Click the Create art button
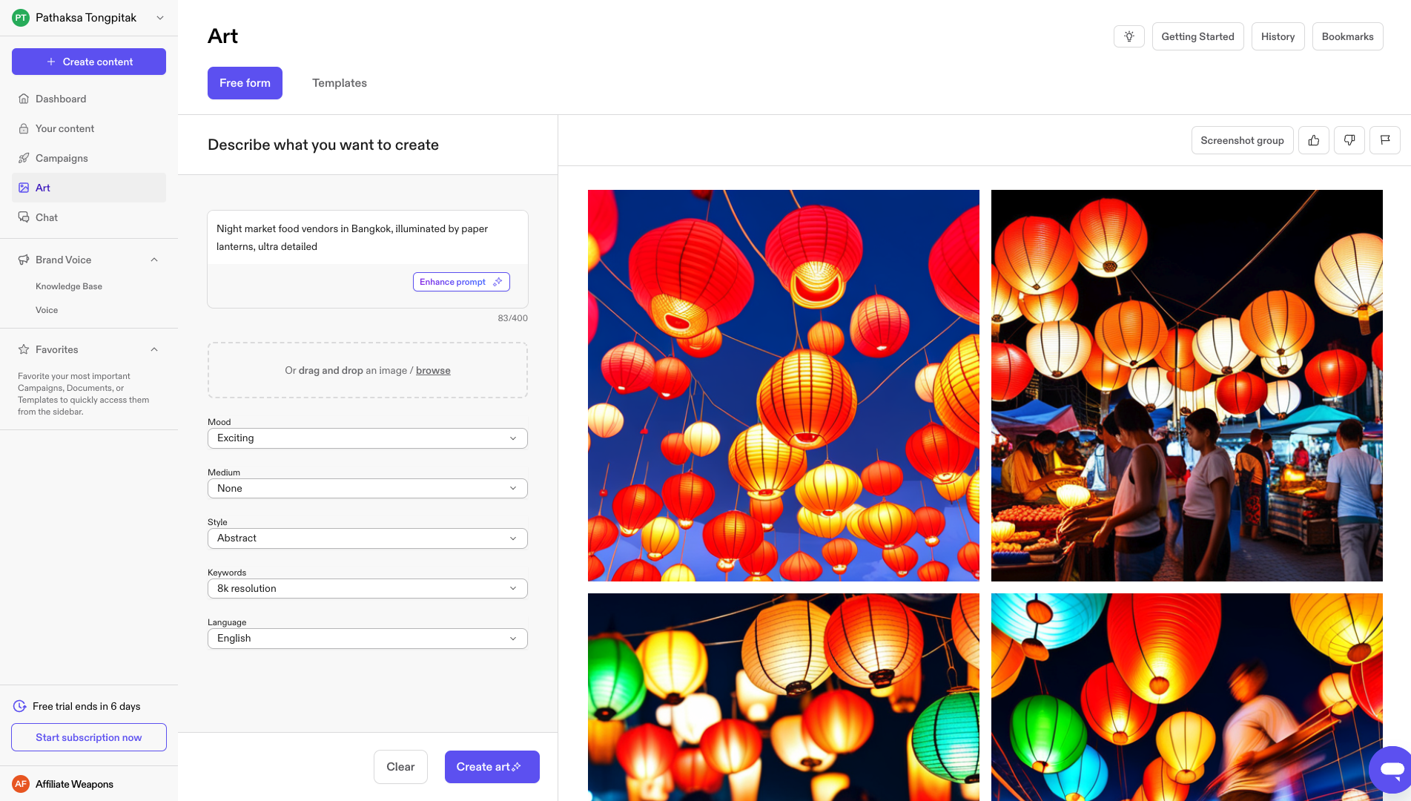Screen dimensions: 1411x801 tap(492, 767)
